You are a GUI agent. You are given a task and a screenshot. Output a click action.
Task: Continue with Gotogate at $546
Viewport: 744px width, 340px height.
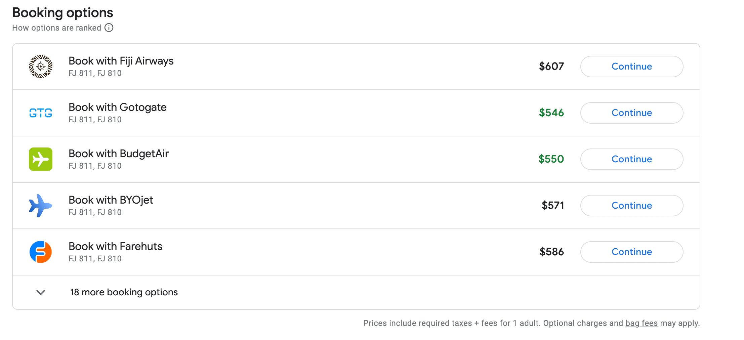click(x=631, y=113)
